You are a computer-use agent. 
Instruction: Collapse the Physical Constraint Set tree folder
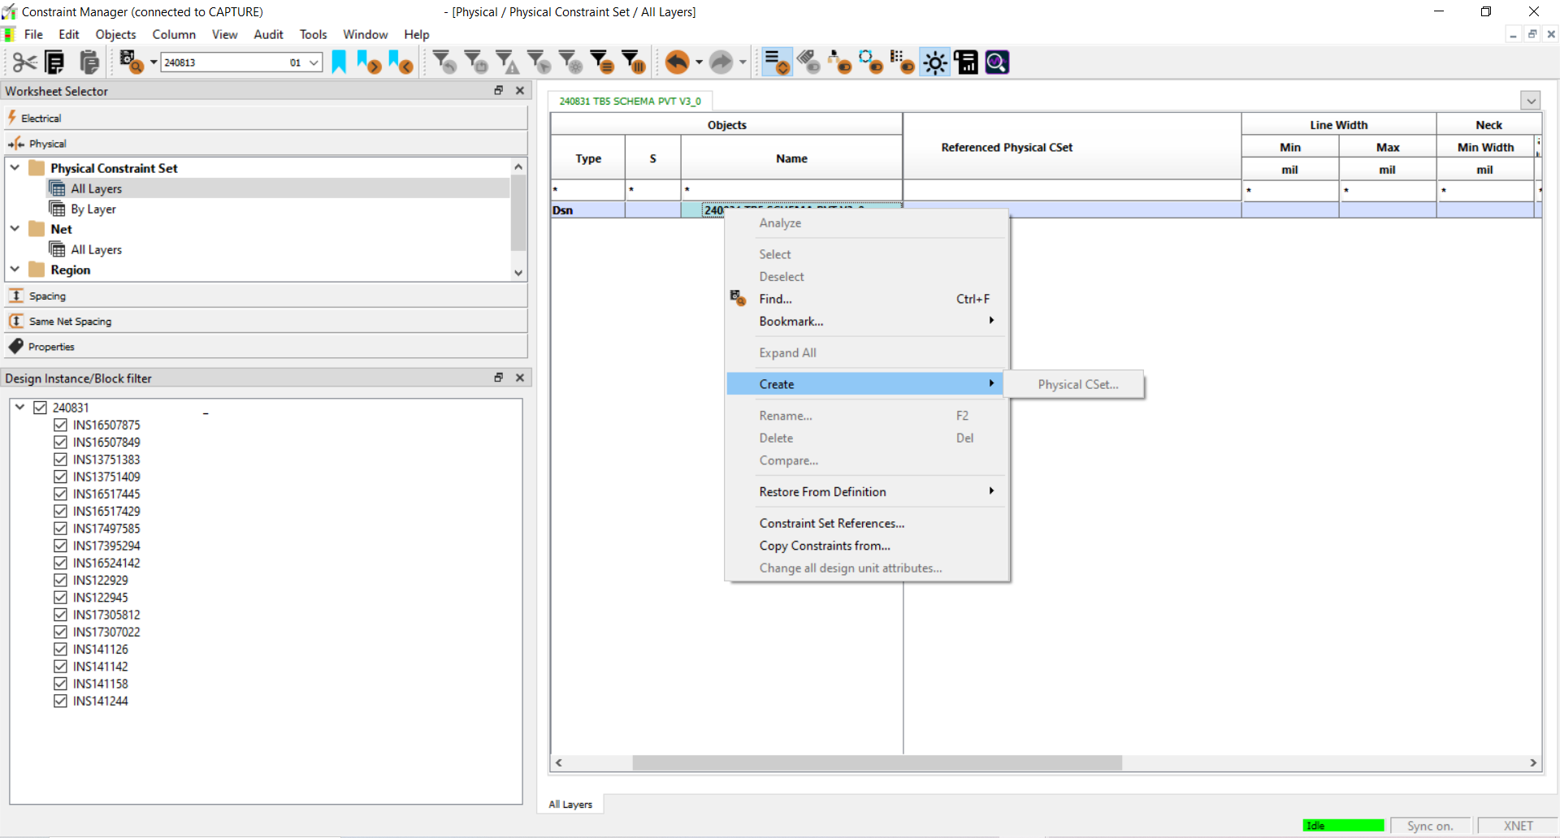tap(15, 167)
